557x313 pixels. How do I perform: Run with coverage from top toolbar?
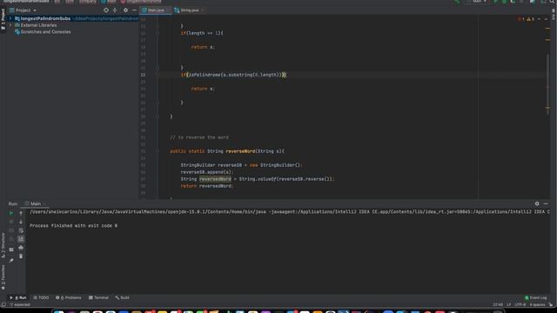click(x=513, y=2)
